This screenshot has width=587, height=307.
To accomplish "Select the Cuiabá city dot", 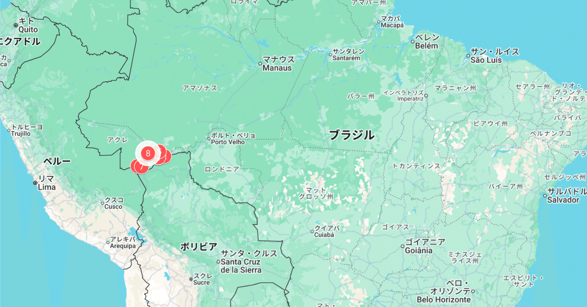I will coord(312,231).
